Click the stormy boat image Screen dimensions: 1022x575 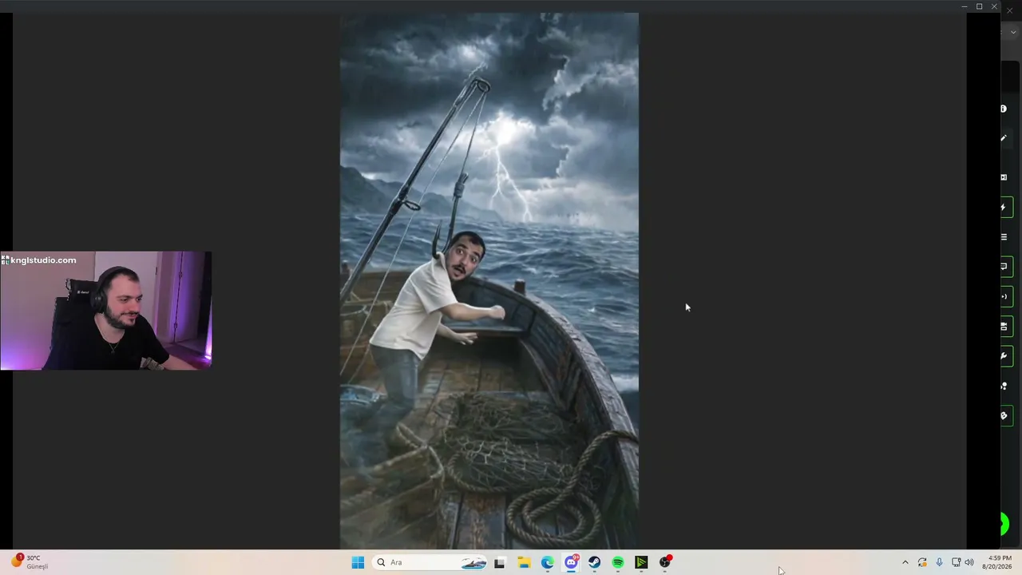pos(489,280)
